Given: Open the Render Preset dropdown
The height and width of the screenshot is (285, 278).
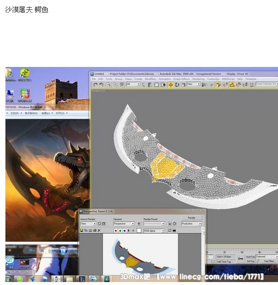Looking at the screenshot, I should 154,223.
